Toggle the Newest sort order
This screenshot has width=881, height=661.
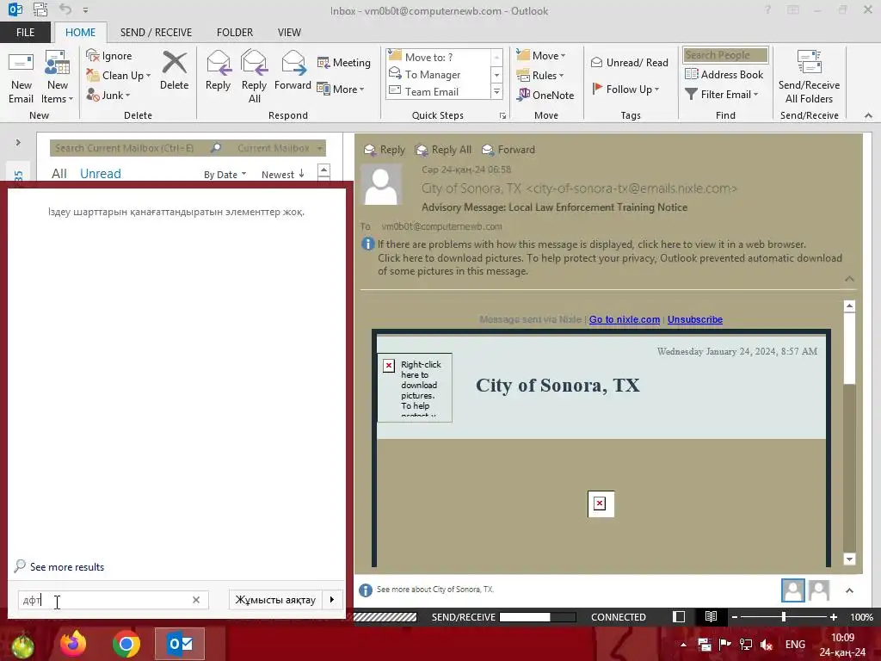[x=282, y=174]
